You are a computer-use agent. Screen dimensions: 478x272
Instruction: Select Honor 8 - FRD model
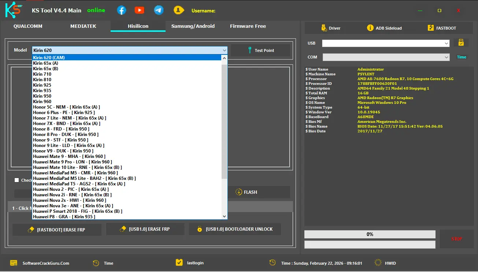(127, 129)
